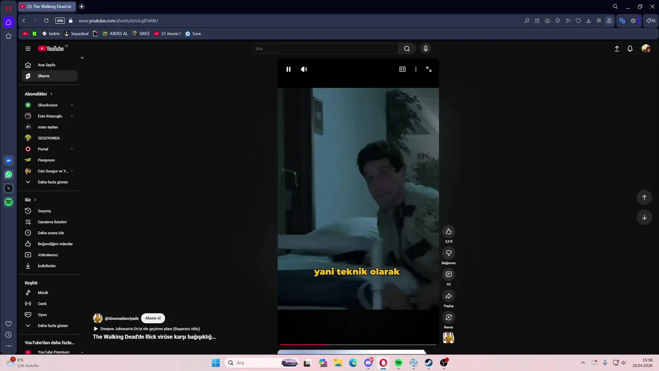Open Pangvoss subscription channel

49,160
